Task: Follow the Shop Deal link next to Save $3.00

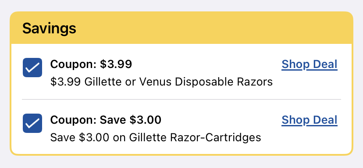Action: (x=310, y=120)
